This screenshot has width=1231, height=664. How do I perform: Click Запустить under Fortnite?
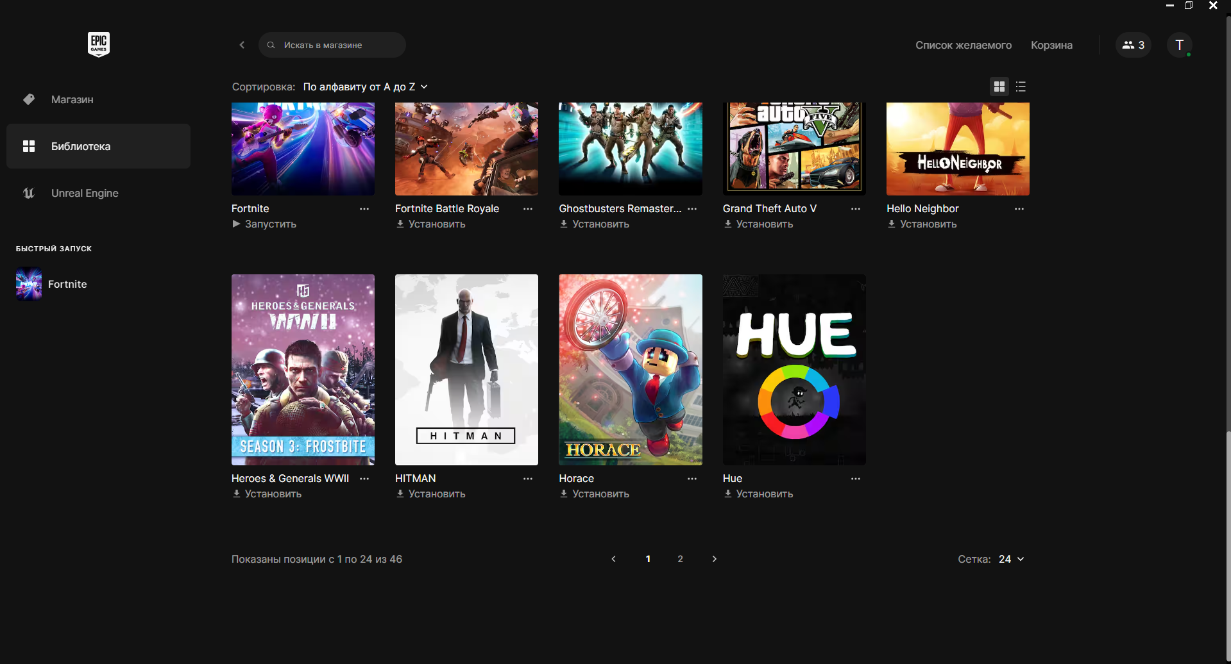pyautogui.click(x=264, y=224)
